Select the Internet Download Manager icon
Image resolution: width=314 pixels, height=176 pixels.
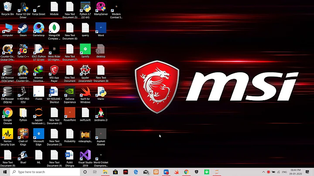click(39, 74)
